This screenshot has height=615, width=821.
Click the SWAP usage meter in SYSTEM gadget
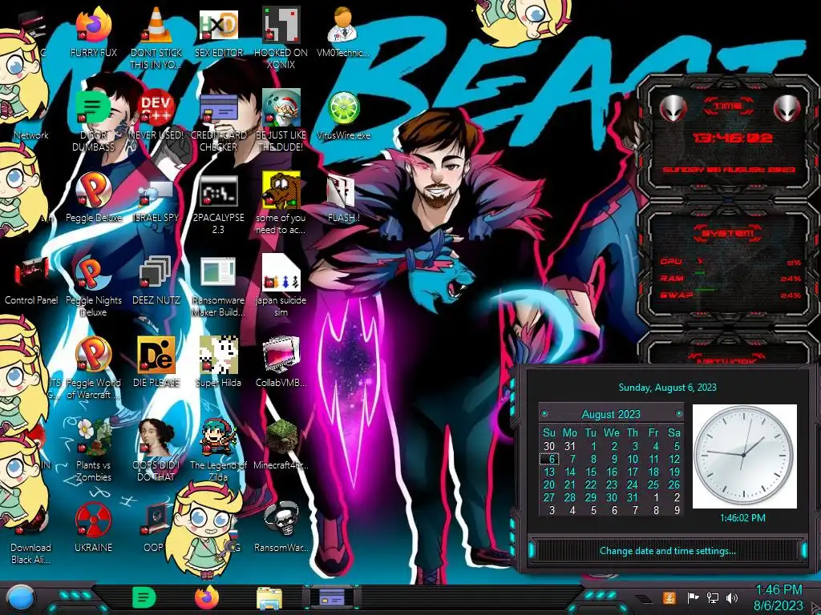[x=730, y=295]
